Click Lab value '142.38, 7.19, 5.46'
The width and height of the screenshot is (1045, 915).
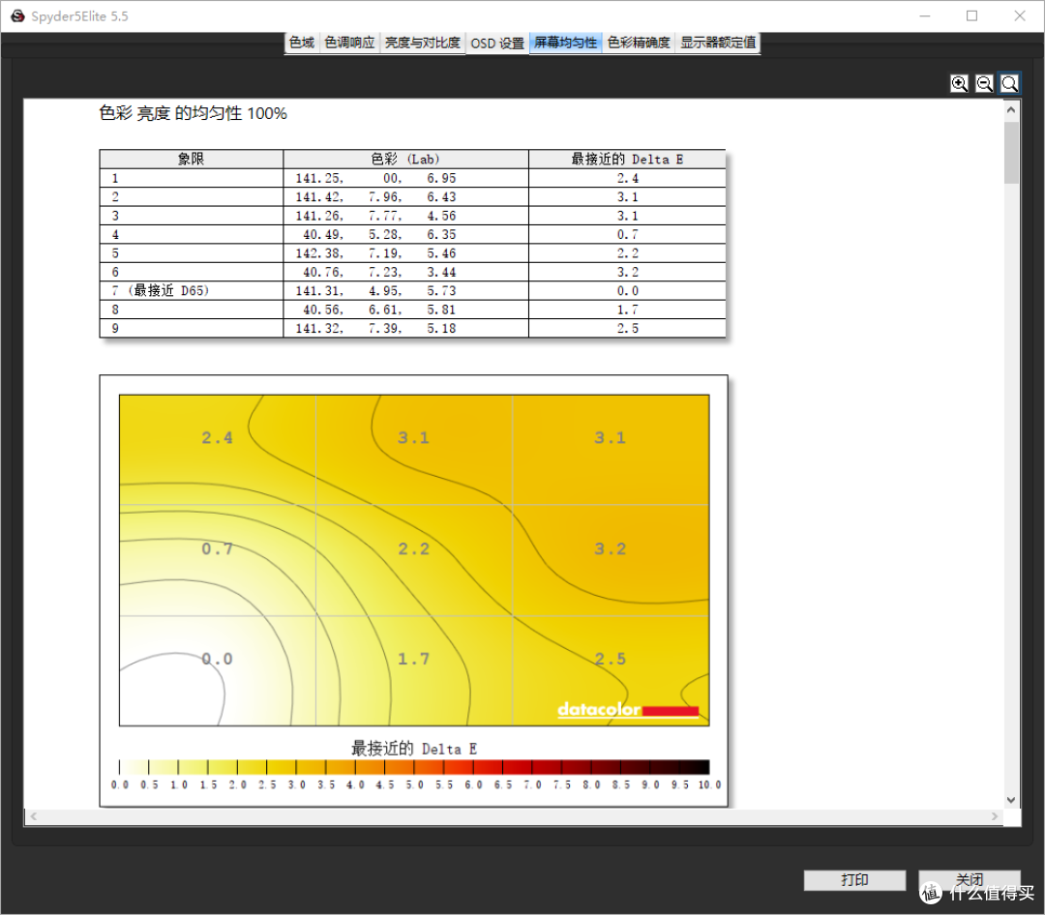[x=375, y=253]
